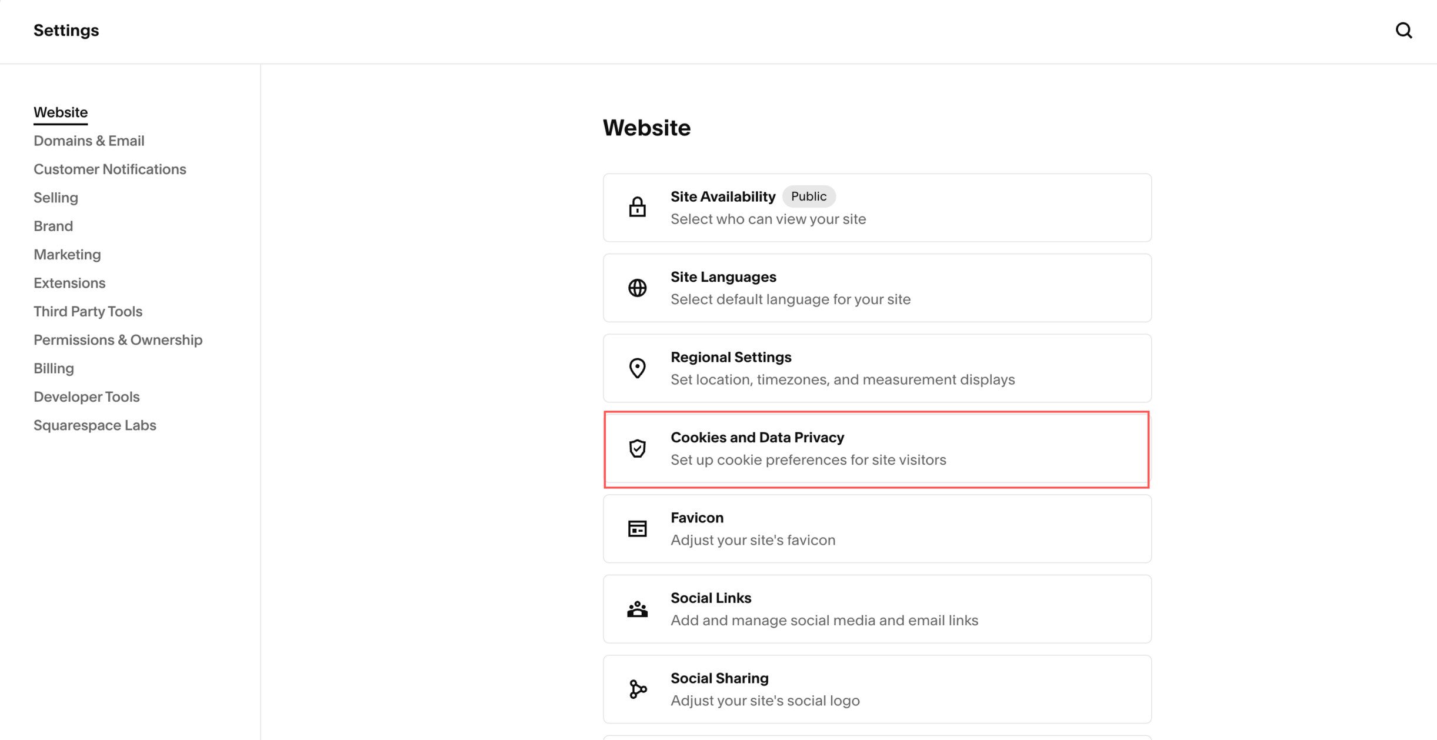1437x740 pixels.
Task: Open Favicon title
Action: (697, 518)
